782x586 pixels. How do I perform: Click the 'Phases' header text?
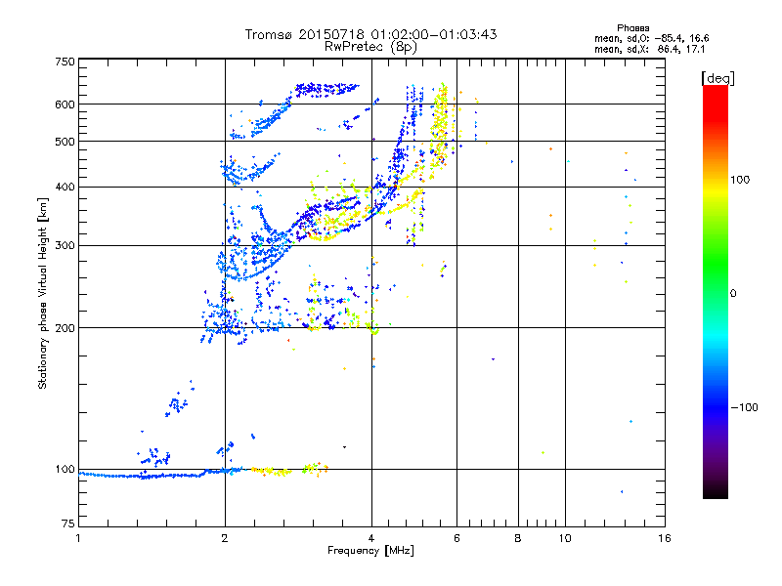[x=632, y=28]
